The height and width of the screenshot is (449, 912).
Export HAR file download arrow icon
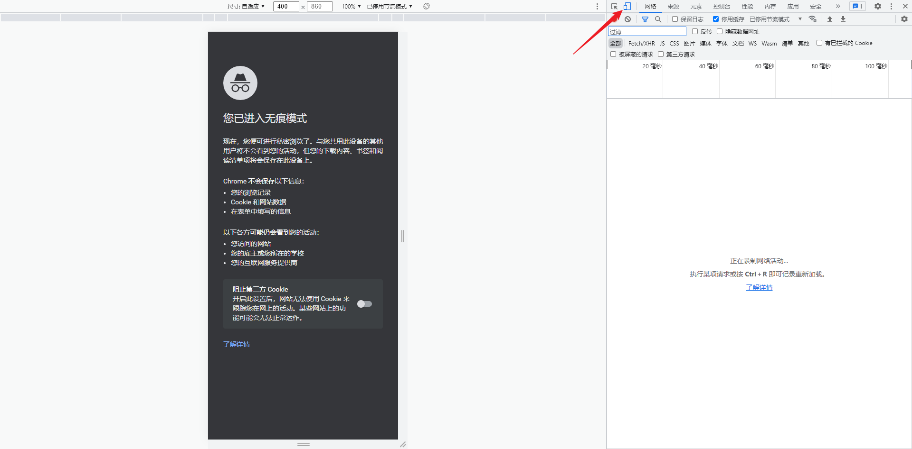coord(843,19)
